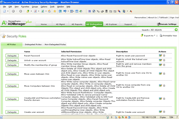Go to the Home tab
This screenshot has width=179, height=119.
click(x=44, y=24)
